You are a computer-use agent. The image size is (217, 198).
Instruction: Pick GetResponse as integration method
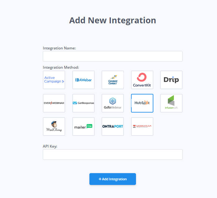click(x=84, y=103)
